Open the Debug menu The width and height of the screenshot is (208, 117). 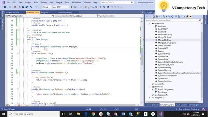click(44, 2)
